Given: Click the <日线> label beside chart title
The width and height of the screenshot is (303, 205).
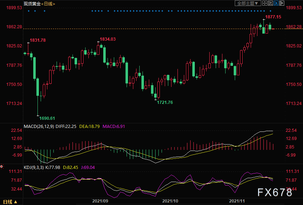Looking at the screenshot, I should (x=48, y=4).
